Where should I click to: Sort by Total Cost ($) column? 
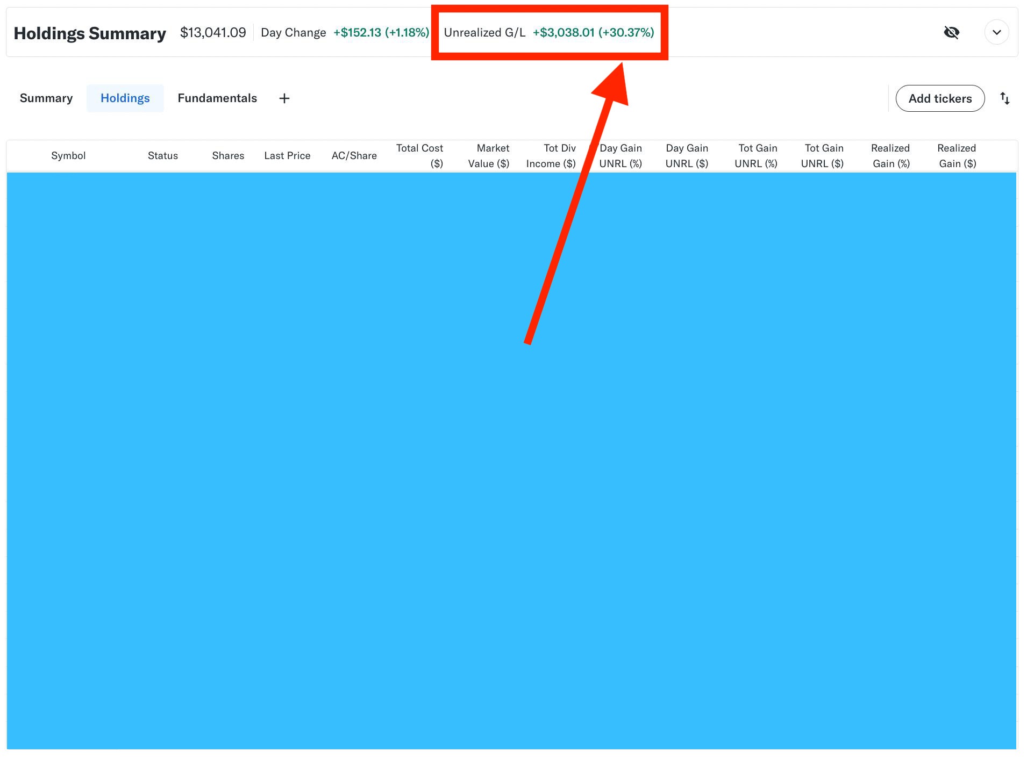[x=420, y=156]
